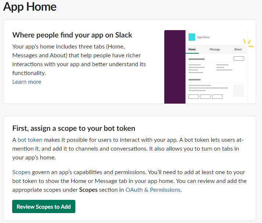Image resolution: width=262 pixels, height=223 pixels.
Task: Click the App Home illustration image
Action: pos(209,67)
